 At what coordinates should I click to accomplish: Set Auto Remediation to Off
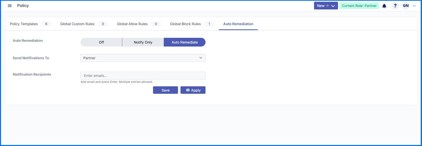click(x=101, y=42)
